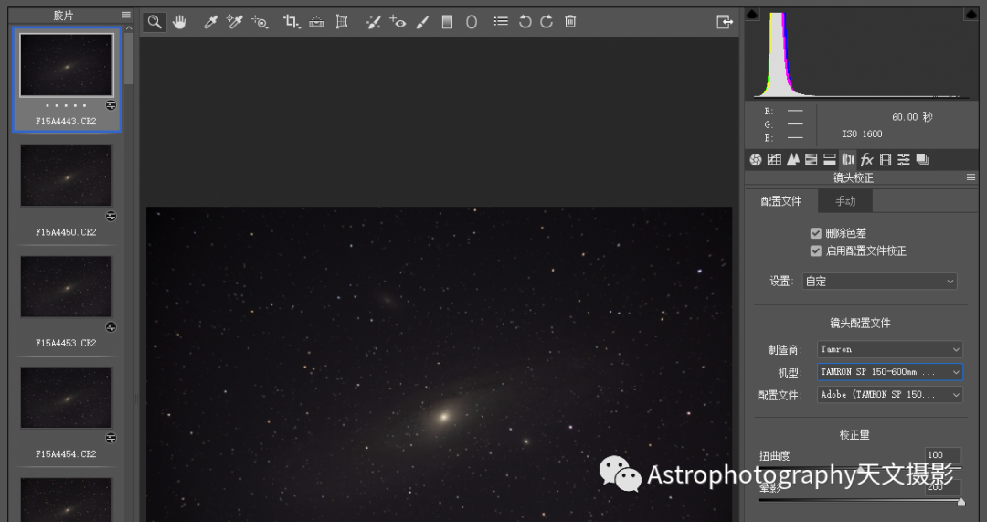Viewport: 987px width, 522px height.
Task: Select the Targeted Adjustment tool
Action: 260,22
